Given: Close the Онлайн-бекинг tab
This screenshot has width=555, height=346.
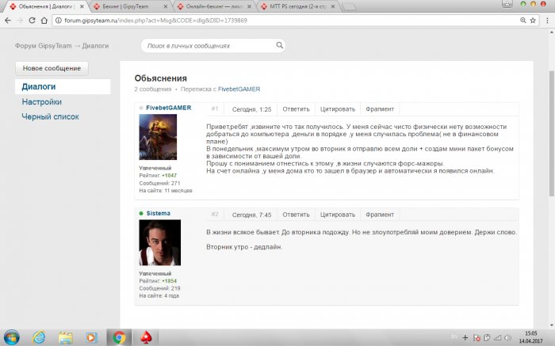Looking at the screenshot, I should point(249,6).
